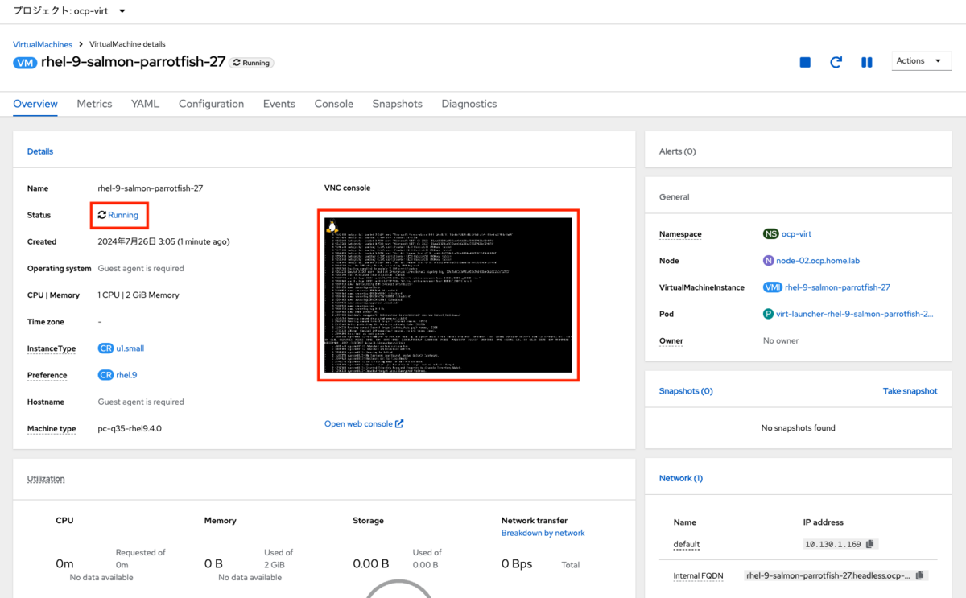
Task: Open node-02.ocp.home.lab node link
Action: pos(819,261)
